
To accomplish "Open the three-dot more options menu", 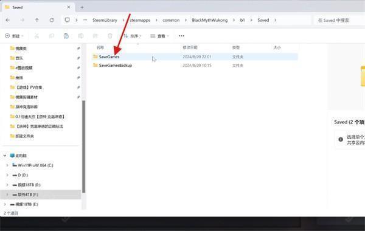I will (x=181, y=36).
